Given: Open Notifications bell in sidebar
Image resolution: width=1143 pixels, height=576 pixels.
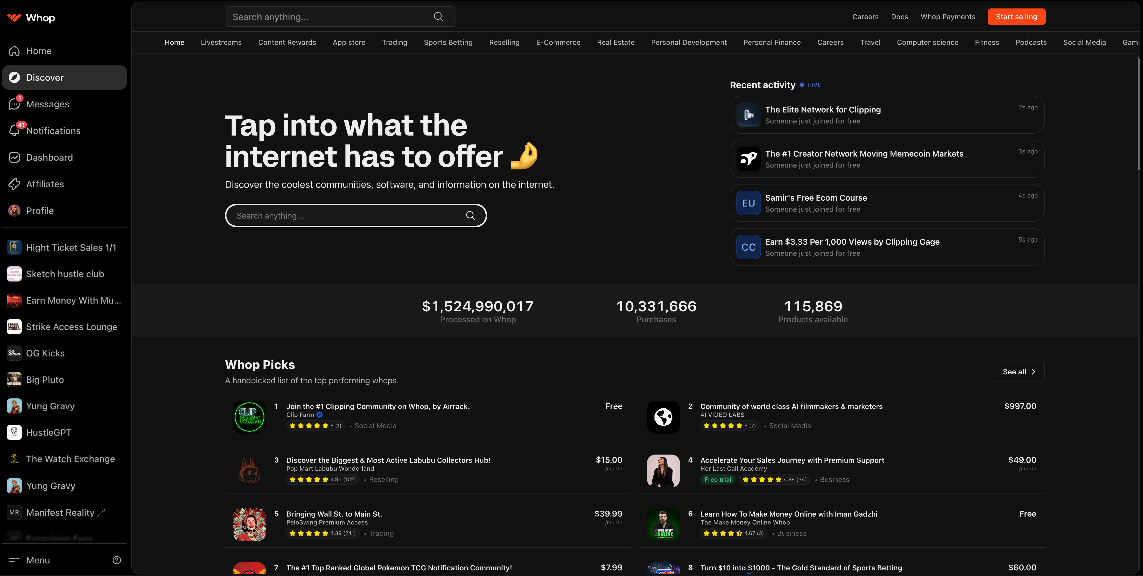Looking at the screenshot, I should pyautogui.click(x=14, y=131).
